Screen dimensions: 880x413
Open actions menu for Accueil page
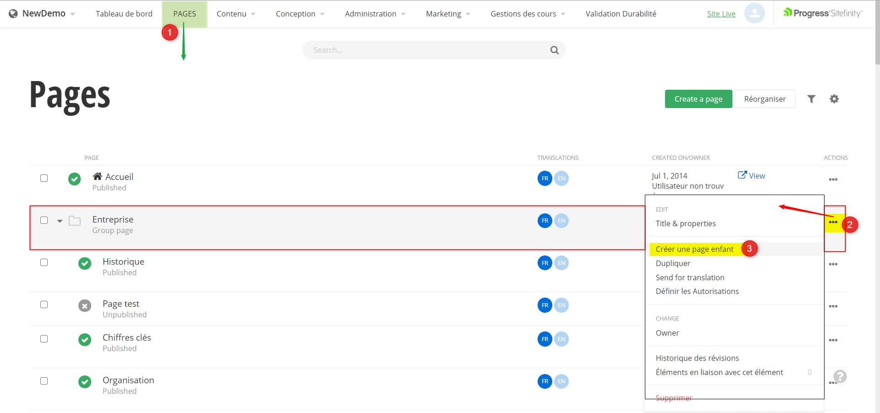[x=833, y=179]
